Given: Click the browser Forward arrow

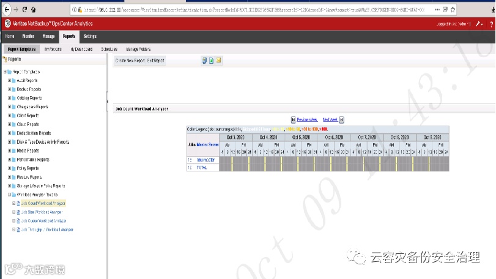Looking at the screenshot, I should click(x=16, y=10).
